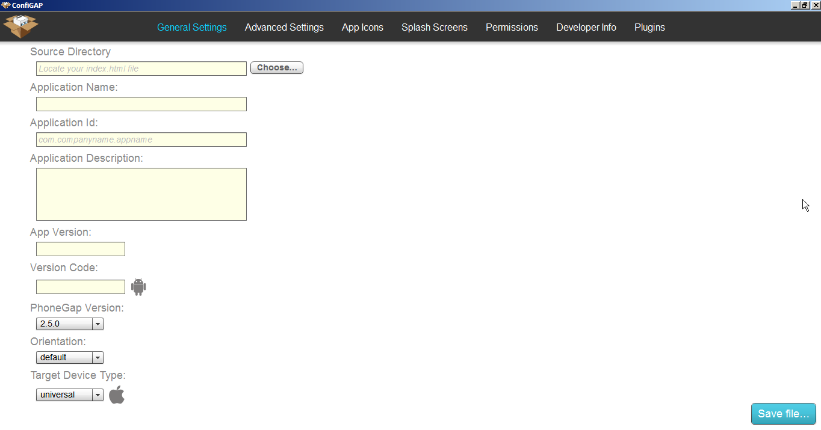This screenshot has width=821, height=430.
Task: Minimize the ConfiGAP window
Action: click(x=796, y=5)
